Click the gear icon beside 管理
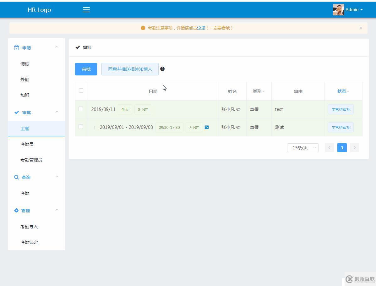 pos(17,210)
